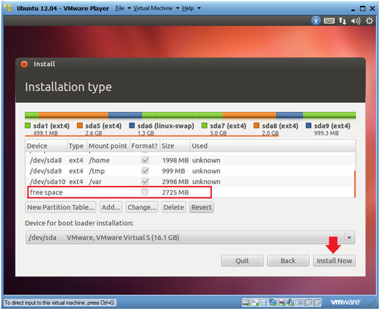Click the blue sda6 swatch in the legend
380x310 pixels.
coord(132,125)
